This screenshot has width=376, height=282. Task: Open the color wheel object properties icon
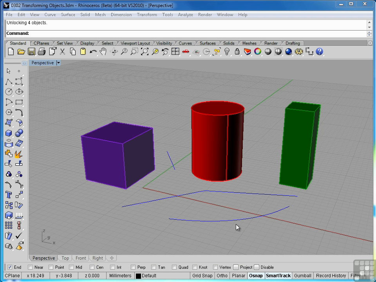pos(258,52)
